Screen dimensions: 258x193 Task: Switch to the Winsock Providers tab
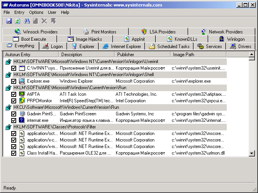coord(36,32)
